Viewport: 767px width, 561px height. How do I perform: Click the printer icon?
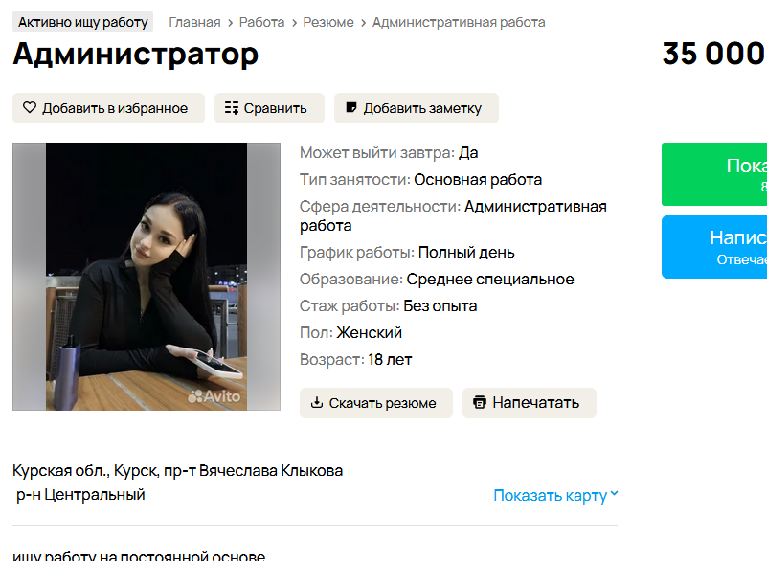click(x=480, y=402)
